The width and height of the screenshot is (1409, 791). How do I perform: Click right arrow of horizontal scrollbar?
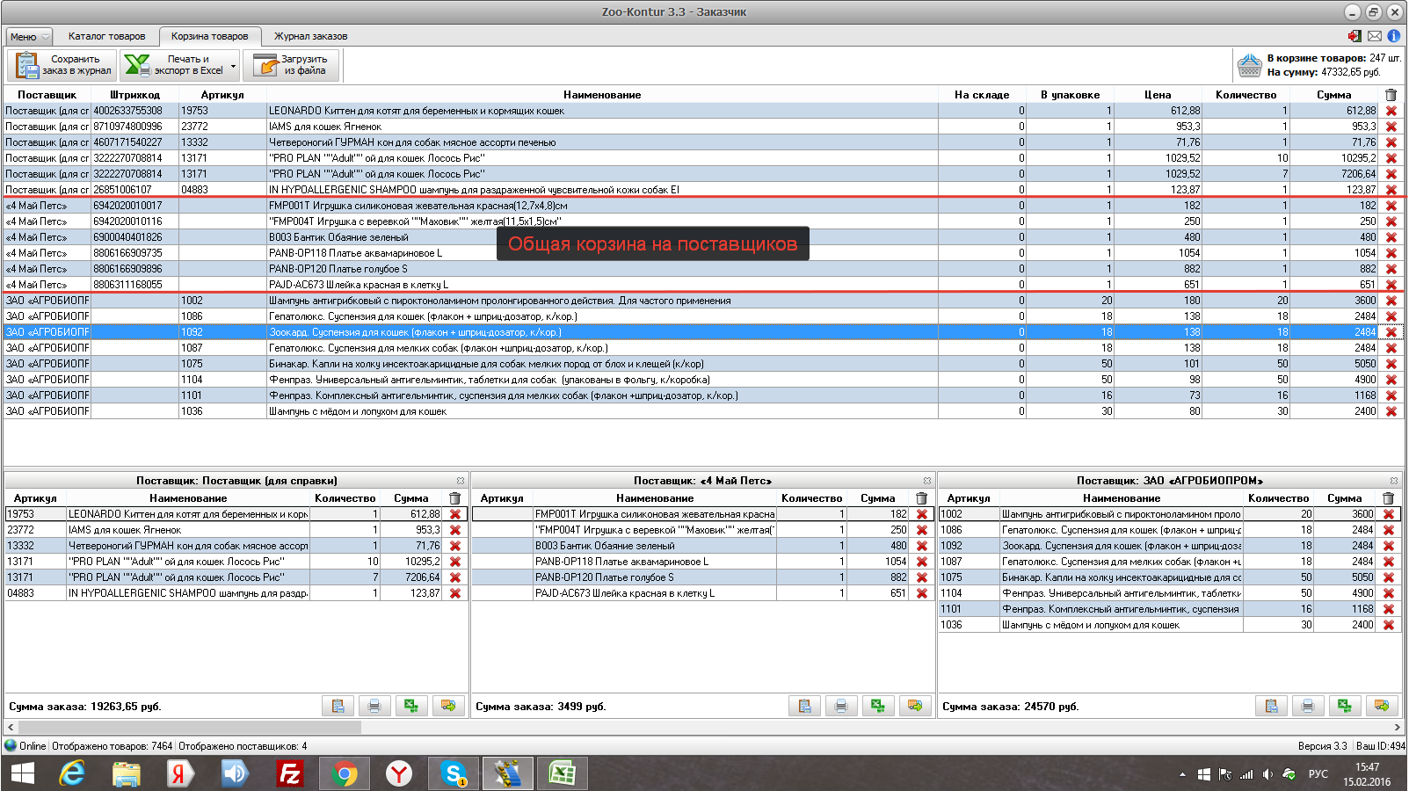tap(1397, 727)
